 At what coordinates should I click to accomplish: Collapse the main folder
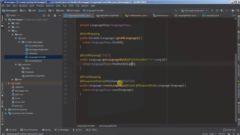pos(12,34)
